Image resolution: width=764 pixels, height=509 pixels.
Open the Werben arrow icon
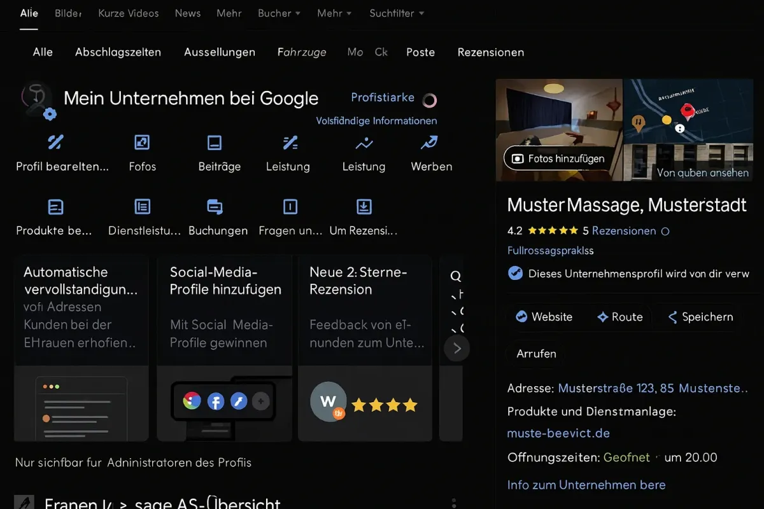429,142
